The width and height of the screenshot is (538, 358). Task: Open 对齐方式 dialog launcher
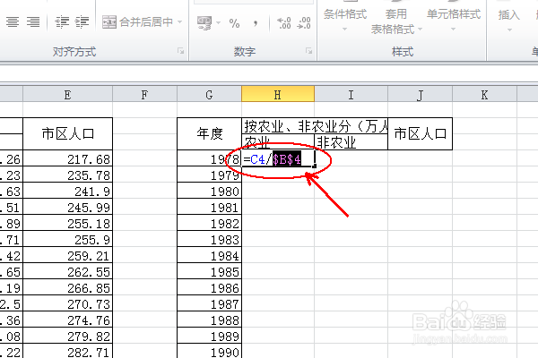[x=180, y=51]
